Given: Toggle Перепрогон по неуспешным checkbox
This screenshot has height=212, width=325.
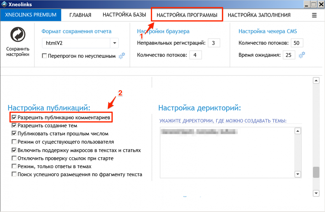Looking at the screenshot, I should pos(44,56).
